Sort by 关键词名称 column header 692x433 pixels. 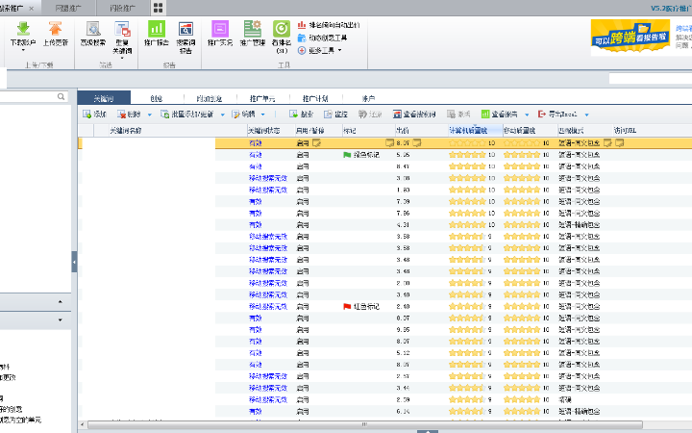(178, 130)
